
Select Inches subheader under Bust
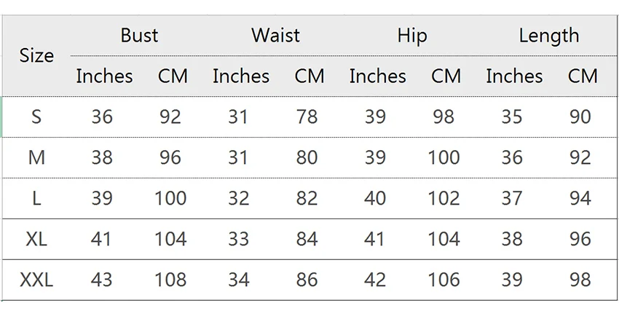point(104,76)
